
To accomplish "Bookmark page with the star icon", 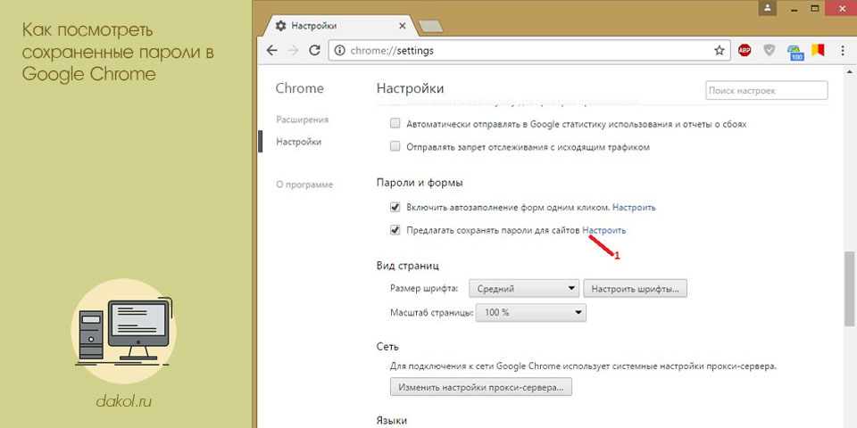I will pos(720,51).
